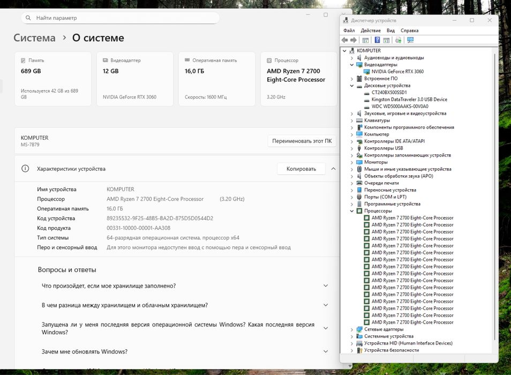Expand Контроллеры IDE ATA/ATAPI node

(x=351, y=141)
